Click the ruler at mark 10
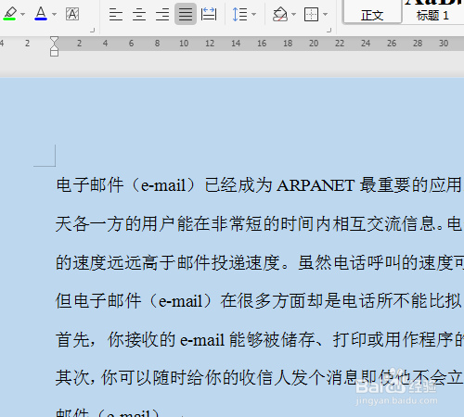The width and height of the screenshot is (464, 417). click(x=184, y=44)
